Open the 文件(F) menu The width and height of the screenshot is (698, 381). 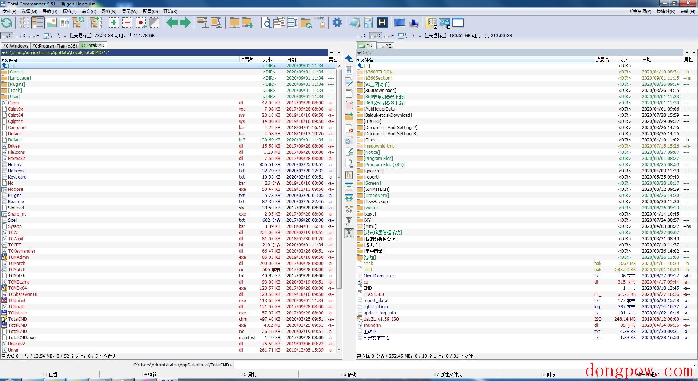tap(9, 11)
